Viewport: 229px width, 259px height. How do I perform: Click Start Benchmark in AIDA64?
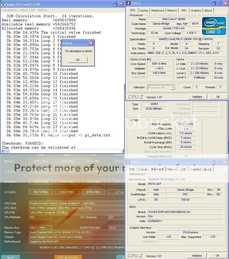68,257
